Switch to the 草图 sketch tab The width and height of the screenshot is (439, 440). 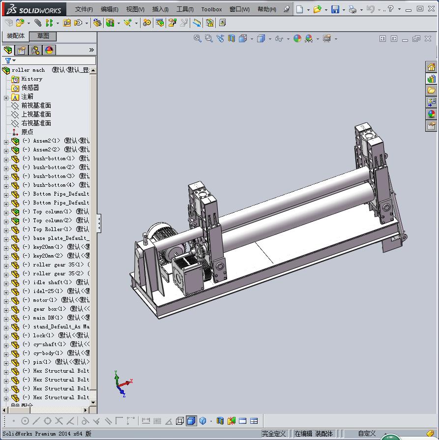(43, 36)
